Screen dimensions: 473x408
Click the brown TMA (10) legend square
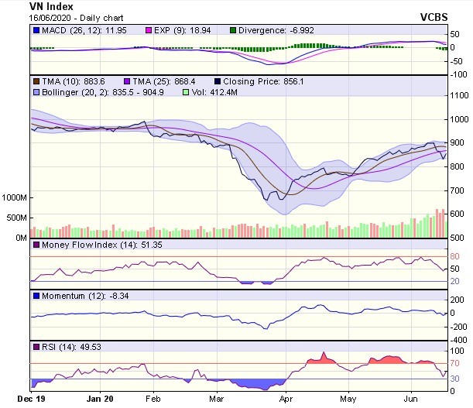point(35,80)
